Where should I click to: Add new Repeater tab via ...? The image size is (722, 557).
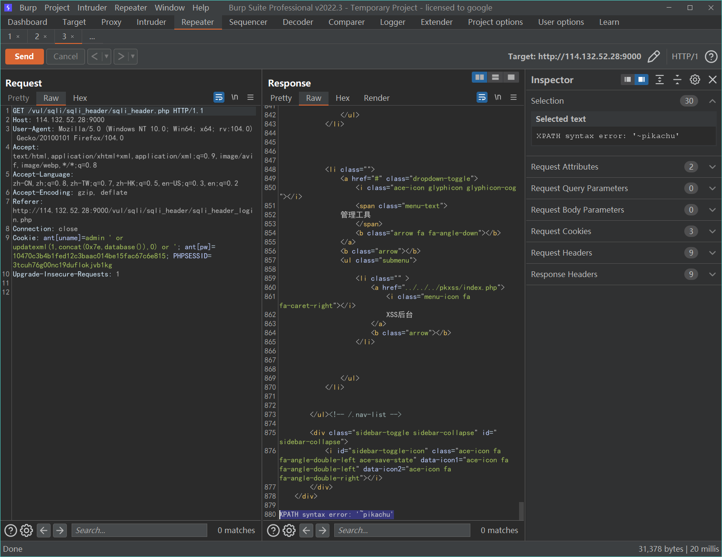pos(92,37)
